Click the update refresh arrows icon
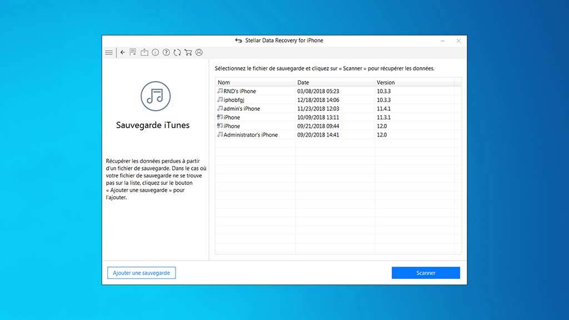Image resolution: width=569 pixels, height=320 pixels. (177, 53)
